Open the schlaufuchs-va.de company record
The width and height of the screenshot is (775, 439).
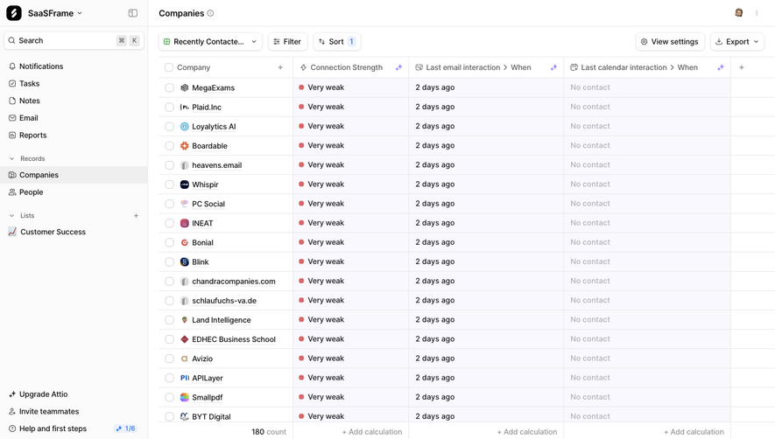click(224, 301)
